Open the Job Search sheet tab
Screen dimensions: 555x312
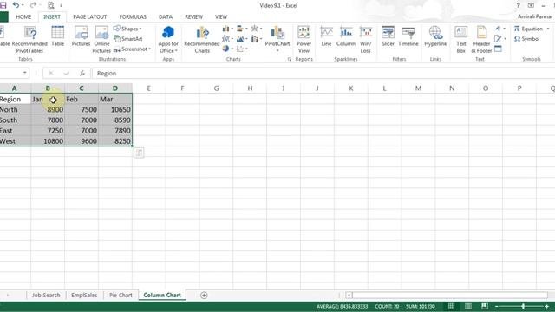pos(46,295)
